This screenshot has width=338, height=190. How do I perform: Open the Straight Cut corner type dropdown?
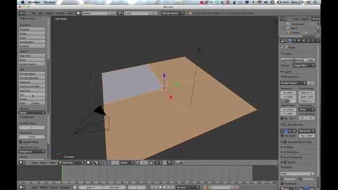tap(32, 151)
